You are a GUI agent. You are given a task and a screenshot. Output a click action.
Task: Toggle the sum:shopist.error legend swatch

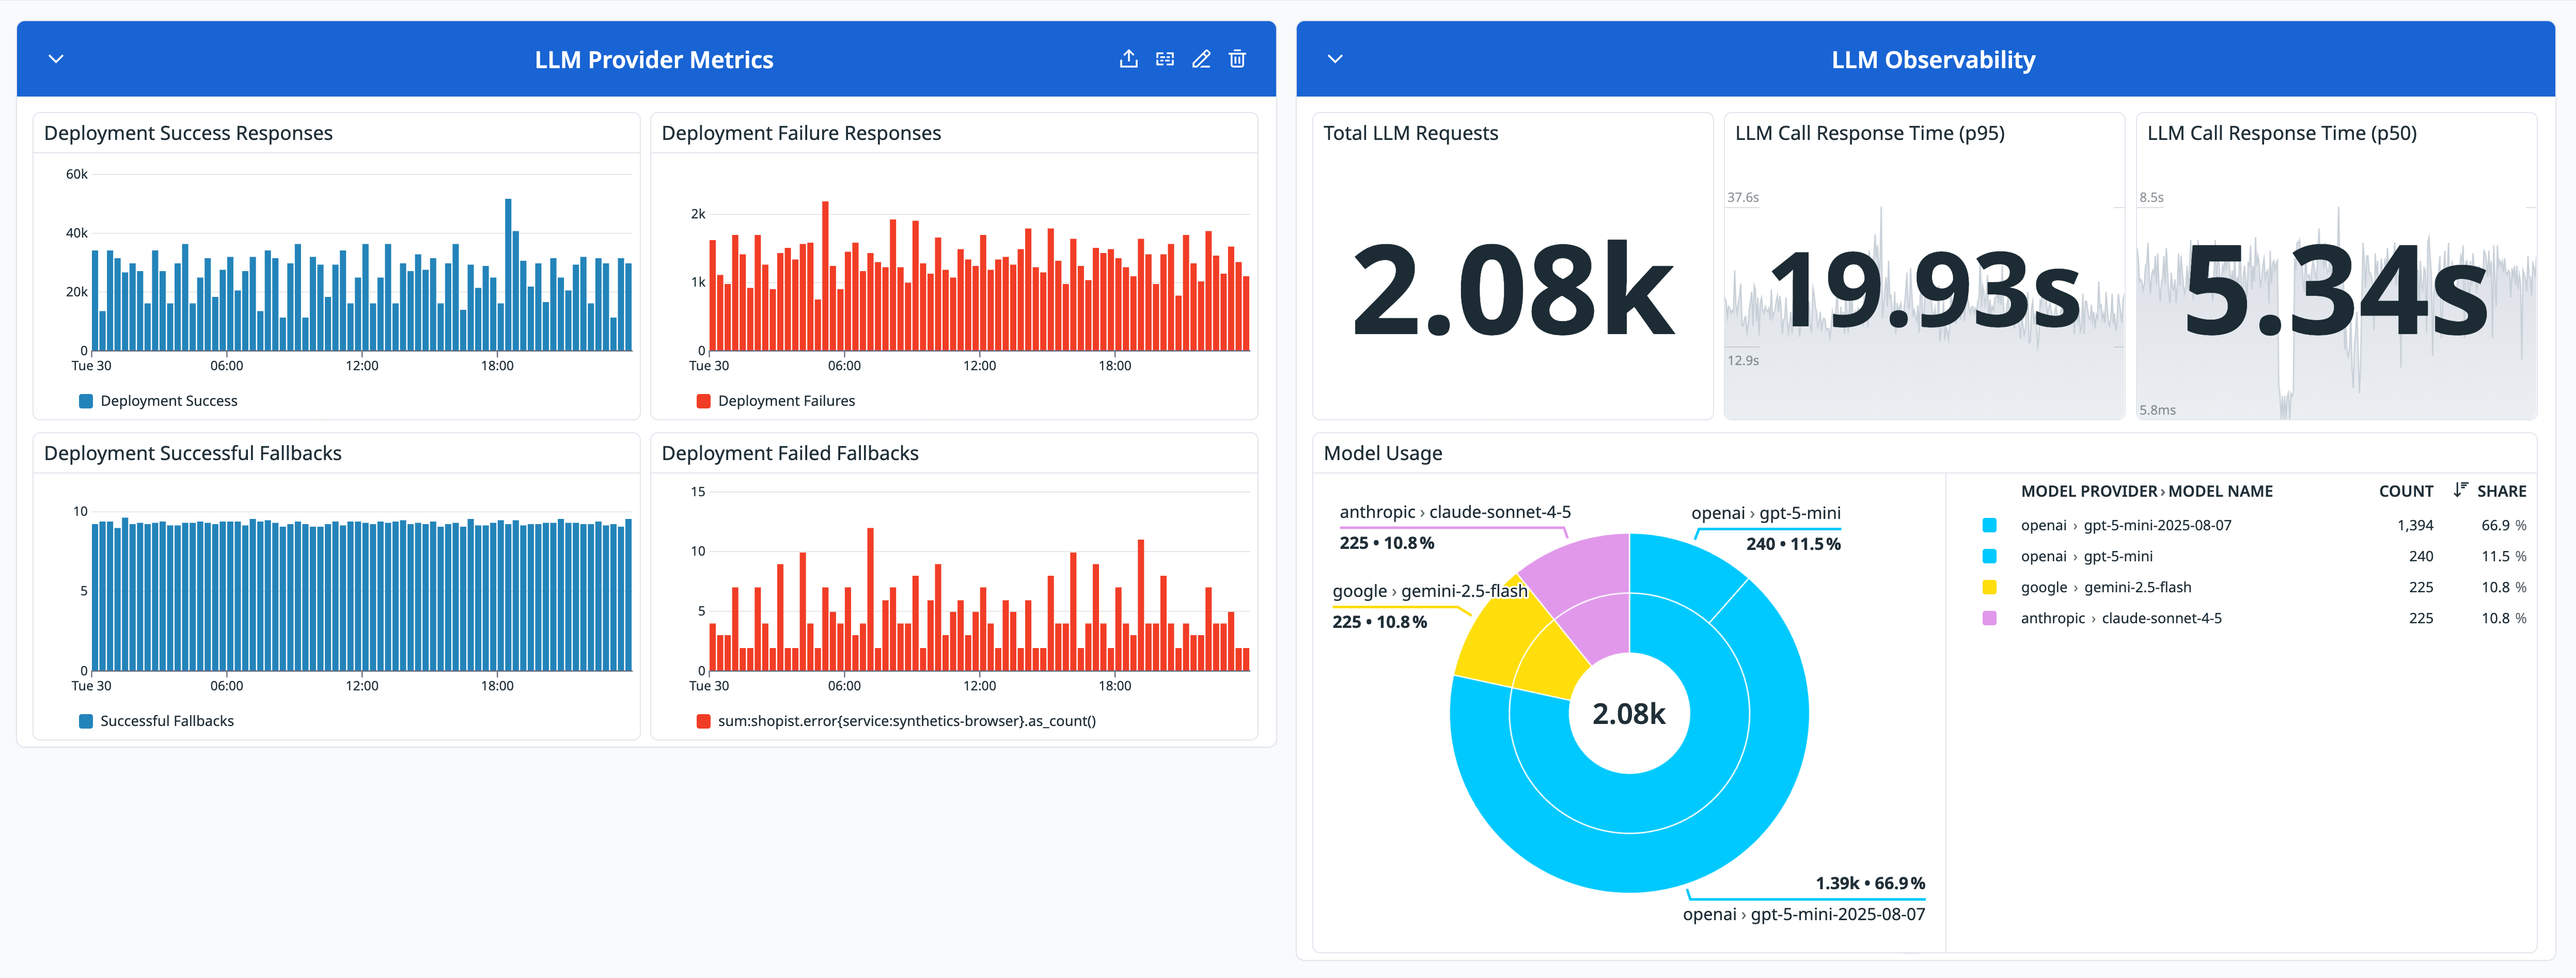tap(703, 721)
